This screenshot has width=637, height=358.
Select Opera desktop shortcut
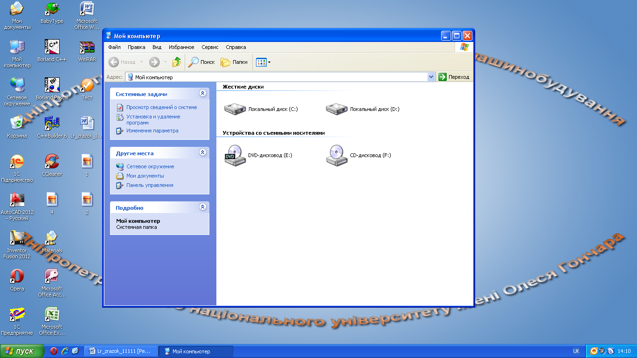(17, 281)
